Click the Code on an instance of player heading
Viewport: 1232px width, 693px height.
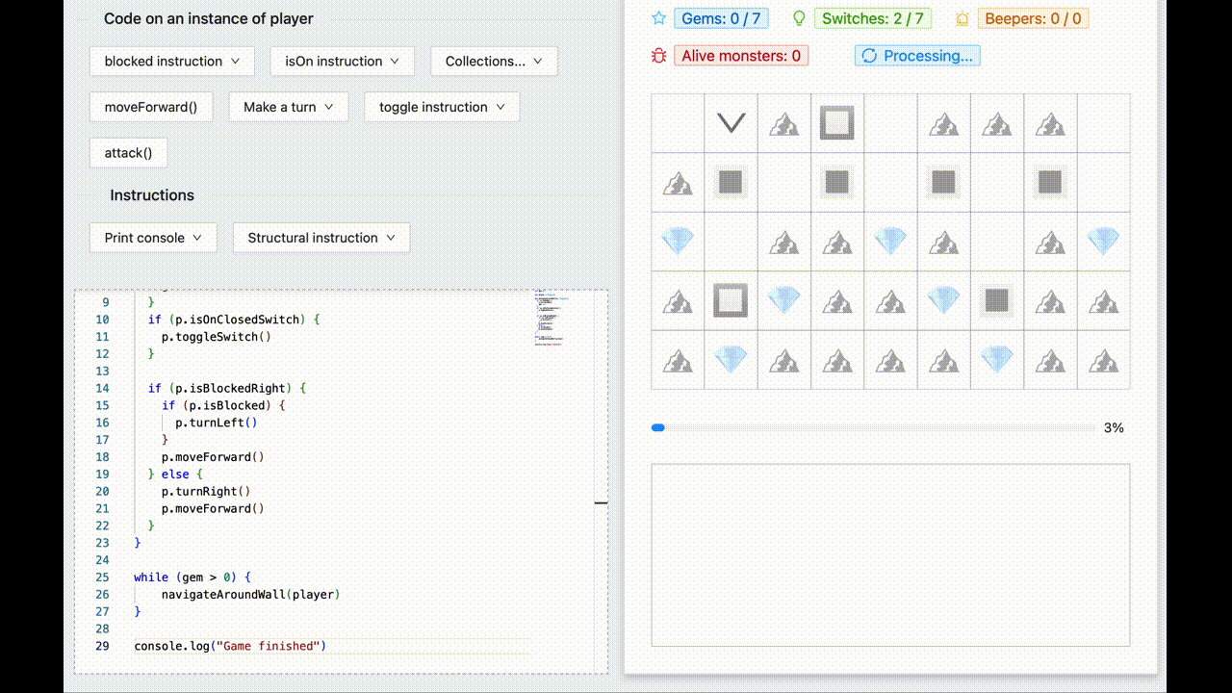pyautogui.click(x=209, y=18)
